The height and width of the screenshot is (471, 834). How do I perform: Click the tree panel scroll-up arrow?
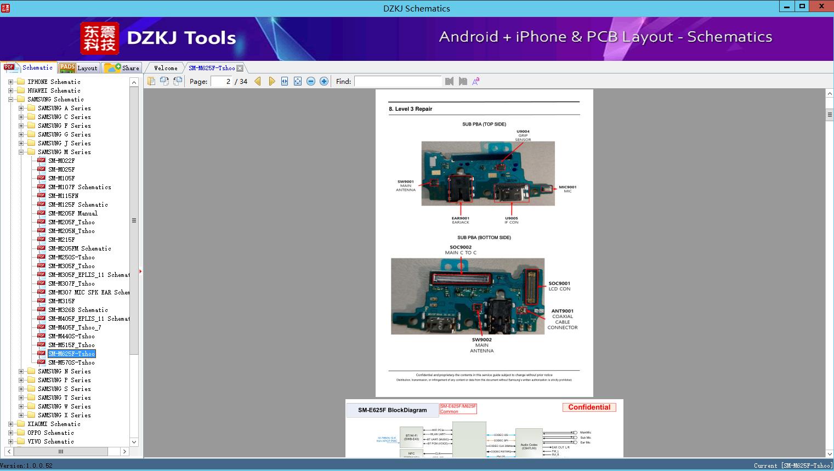(134, 82)
